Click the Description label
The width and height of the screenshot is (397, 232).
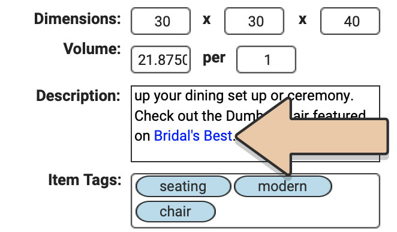click(78, 96)
